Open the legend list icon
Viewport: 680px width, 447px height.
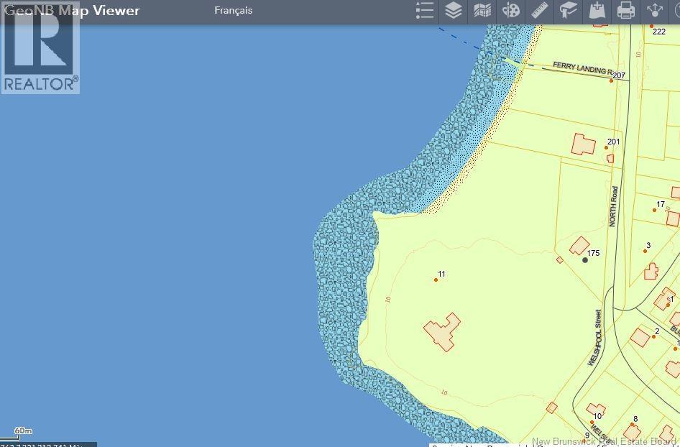(425, 11)
